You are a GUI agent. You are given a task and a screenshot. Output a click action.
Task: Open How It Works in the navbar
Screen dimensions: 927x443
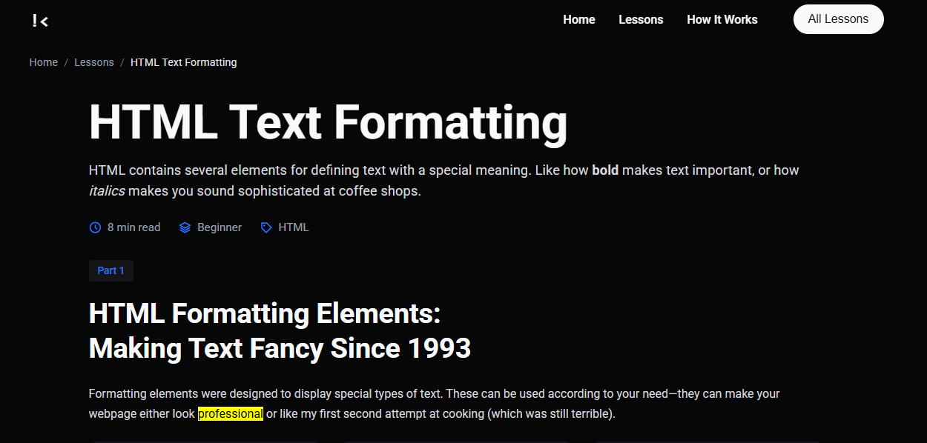(722, 20)
